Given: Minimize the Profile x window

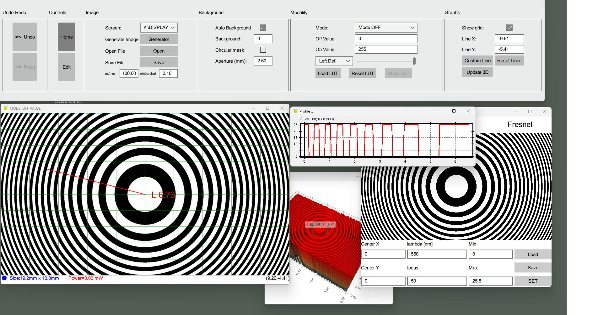Looking at the screenshot, I should [x=440, y=111].
